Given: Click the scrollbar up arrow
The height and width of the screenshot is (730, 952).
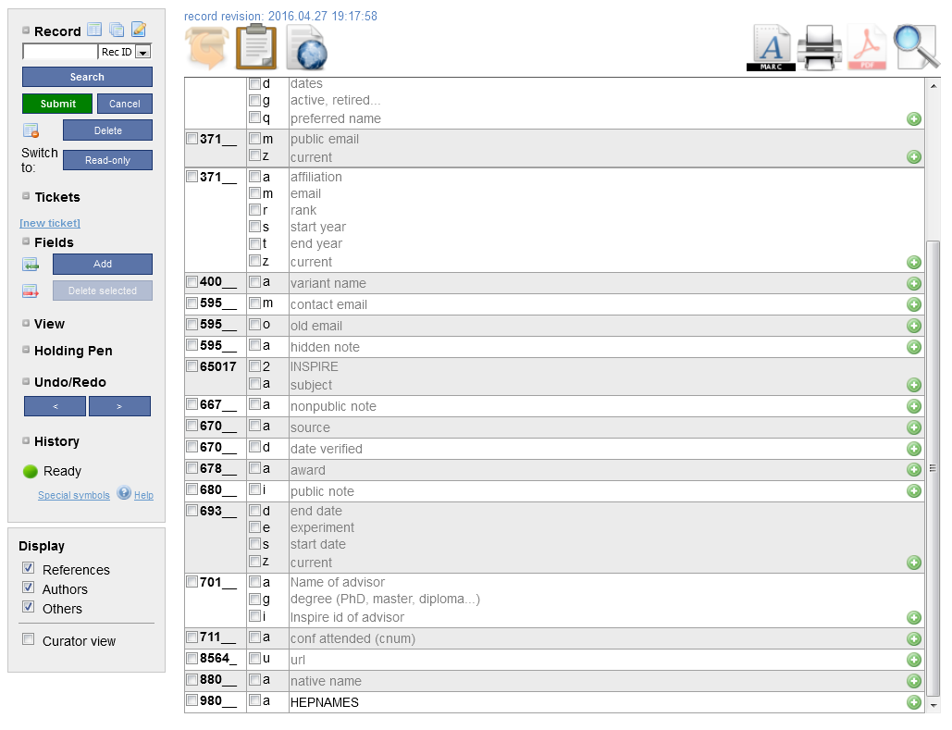Looking at the screenshot, I should point(933,86).
